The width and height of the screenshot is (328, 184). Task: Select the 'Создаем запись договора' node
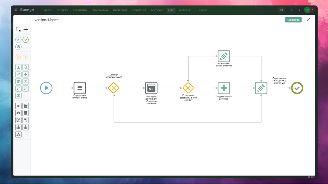pyautogui.click(x=224, y=88)
